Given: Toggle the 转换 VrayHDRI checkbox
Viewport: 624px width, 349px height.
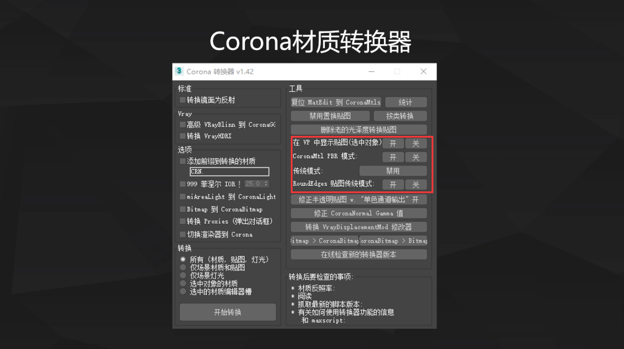Looking at the screenshot, I should pyautogui.click(x=183, y=136).
